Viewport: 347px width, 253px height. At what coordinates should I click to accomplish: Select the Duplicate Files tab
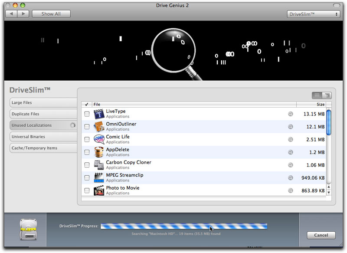[43, 114]
